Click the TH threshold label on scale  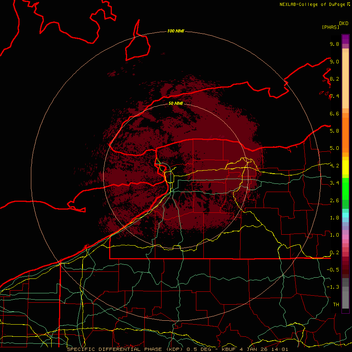336,305
